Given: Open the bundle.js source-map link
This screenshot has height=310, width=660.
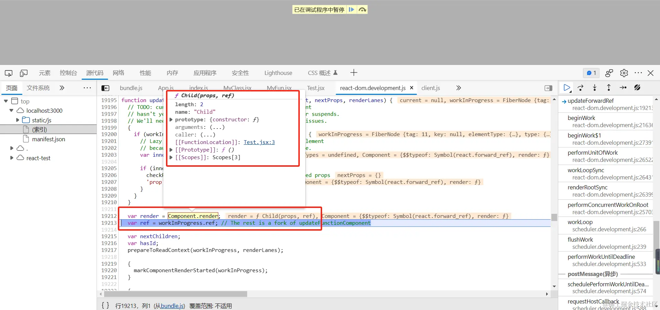Looking at the screenshot, I should point(172,306).
